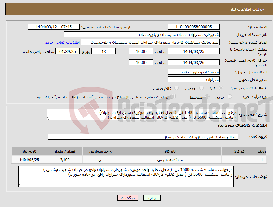Click the واحد شمارش column header
The image size is (273, 207).
tap(100, 151)
